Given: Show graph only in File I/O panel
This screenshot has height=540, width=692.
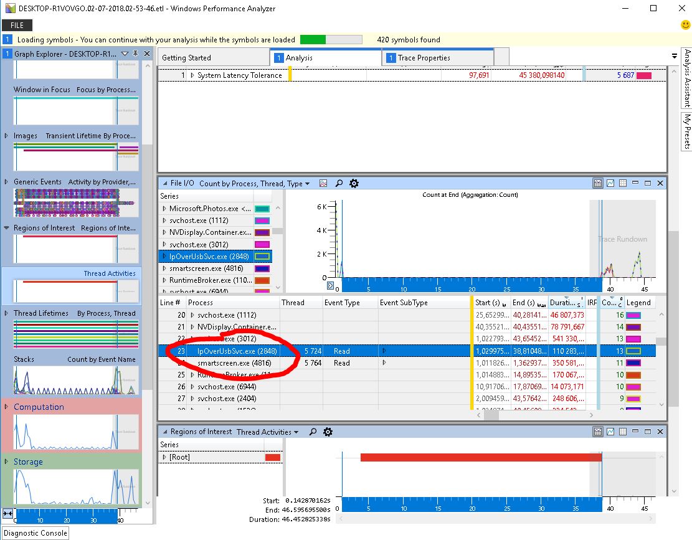Looking at the screenshot, I should point(610,183).
